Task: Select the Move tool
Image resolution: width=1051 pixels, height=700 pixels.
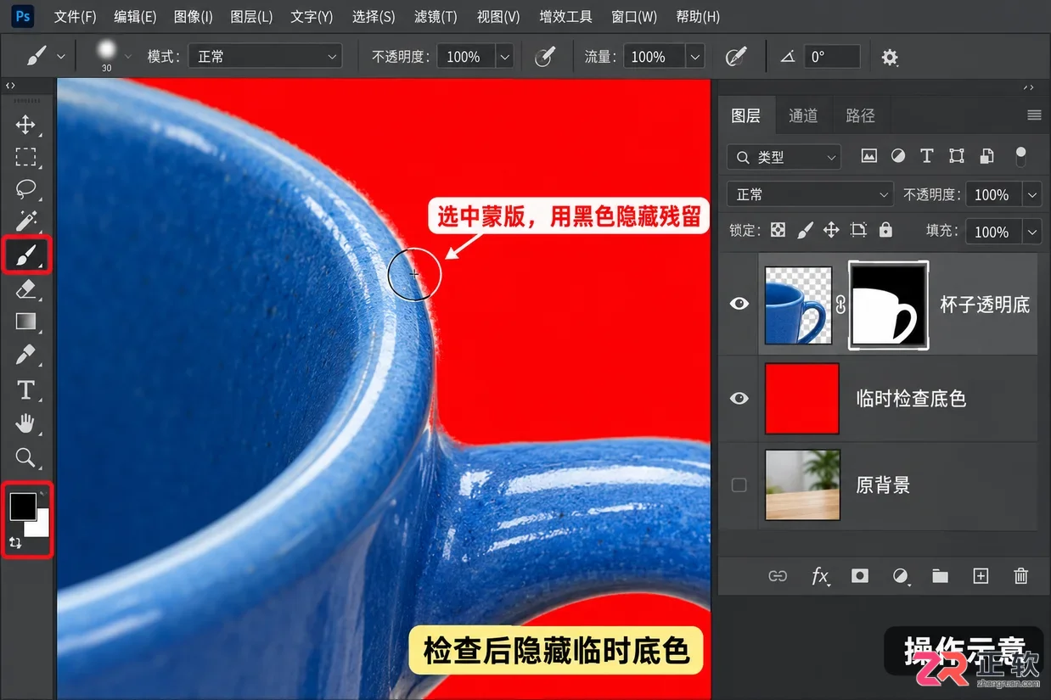Action: 25,125
